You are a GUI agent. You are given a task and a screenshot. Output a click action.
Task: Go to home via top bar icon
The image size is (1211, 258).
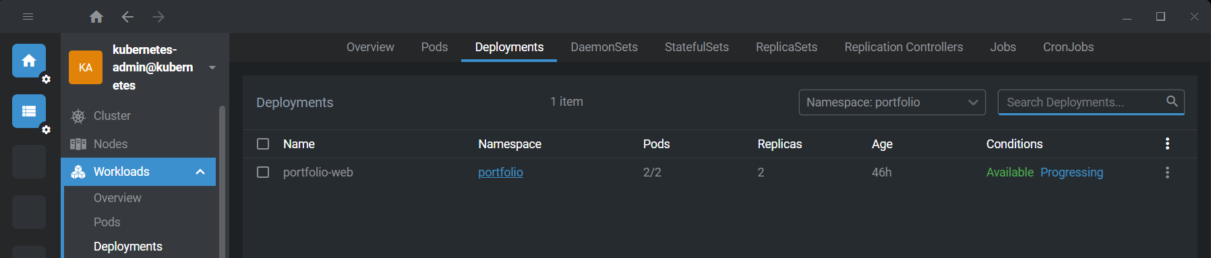click(96, 17)
